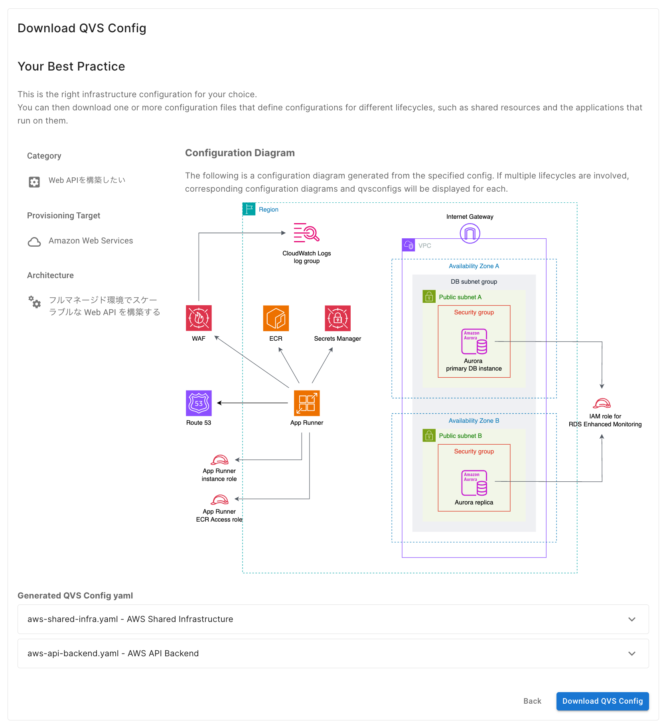Click the CloudWatch Logs icon
This screenshot has width=667, height=726.
pyautogui.click(x=306, y=233)
